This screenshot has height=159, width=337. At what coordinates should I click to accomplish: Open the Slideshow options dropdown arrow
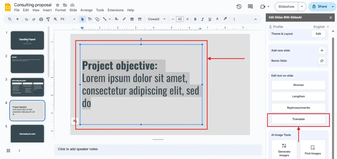(302, 7)
